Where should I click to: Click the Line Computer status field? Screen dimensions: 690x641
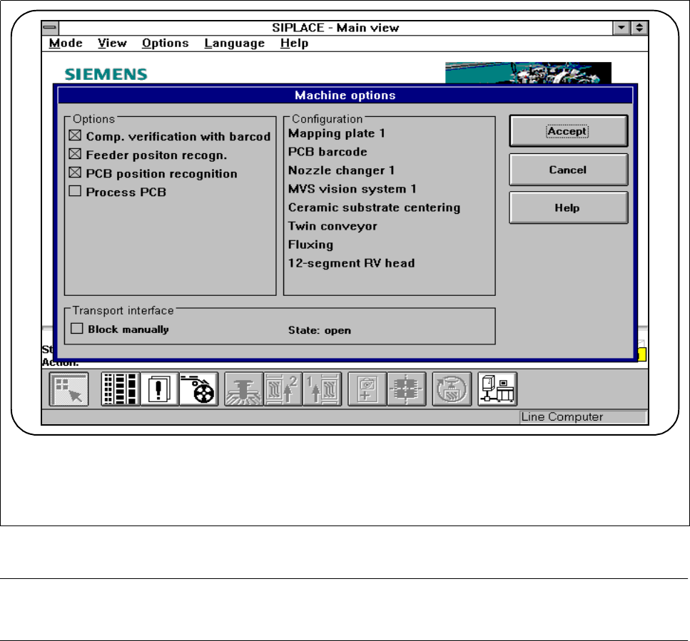click(x=583, y=417)
